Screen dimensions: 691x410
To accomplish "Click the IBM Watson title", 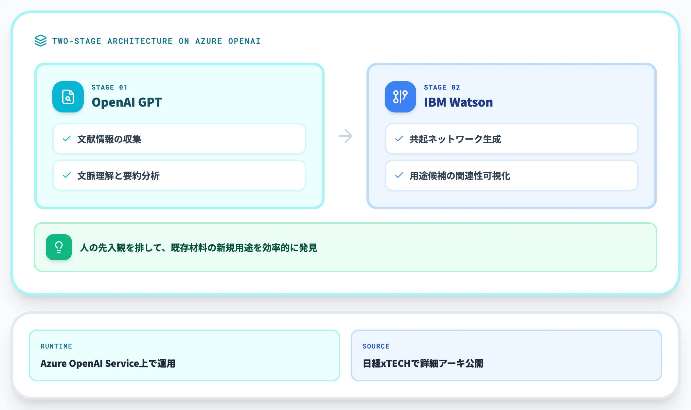I will 458,102.
